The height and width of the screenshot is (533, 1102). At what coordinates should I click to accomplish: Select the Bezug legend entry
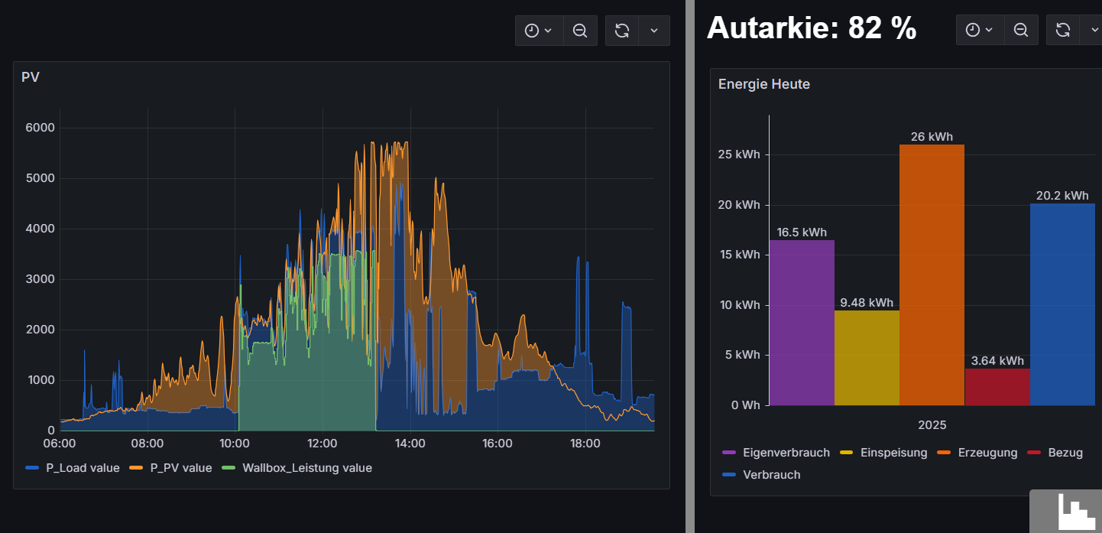point(1065,452)
